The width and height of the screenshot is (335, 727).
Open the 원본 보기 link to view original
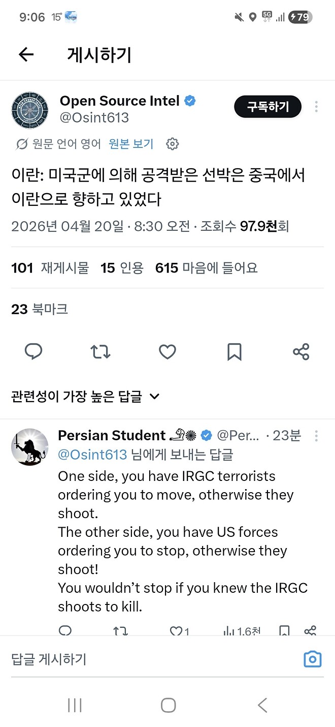(131, 144)
